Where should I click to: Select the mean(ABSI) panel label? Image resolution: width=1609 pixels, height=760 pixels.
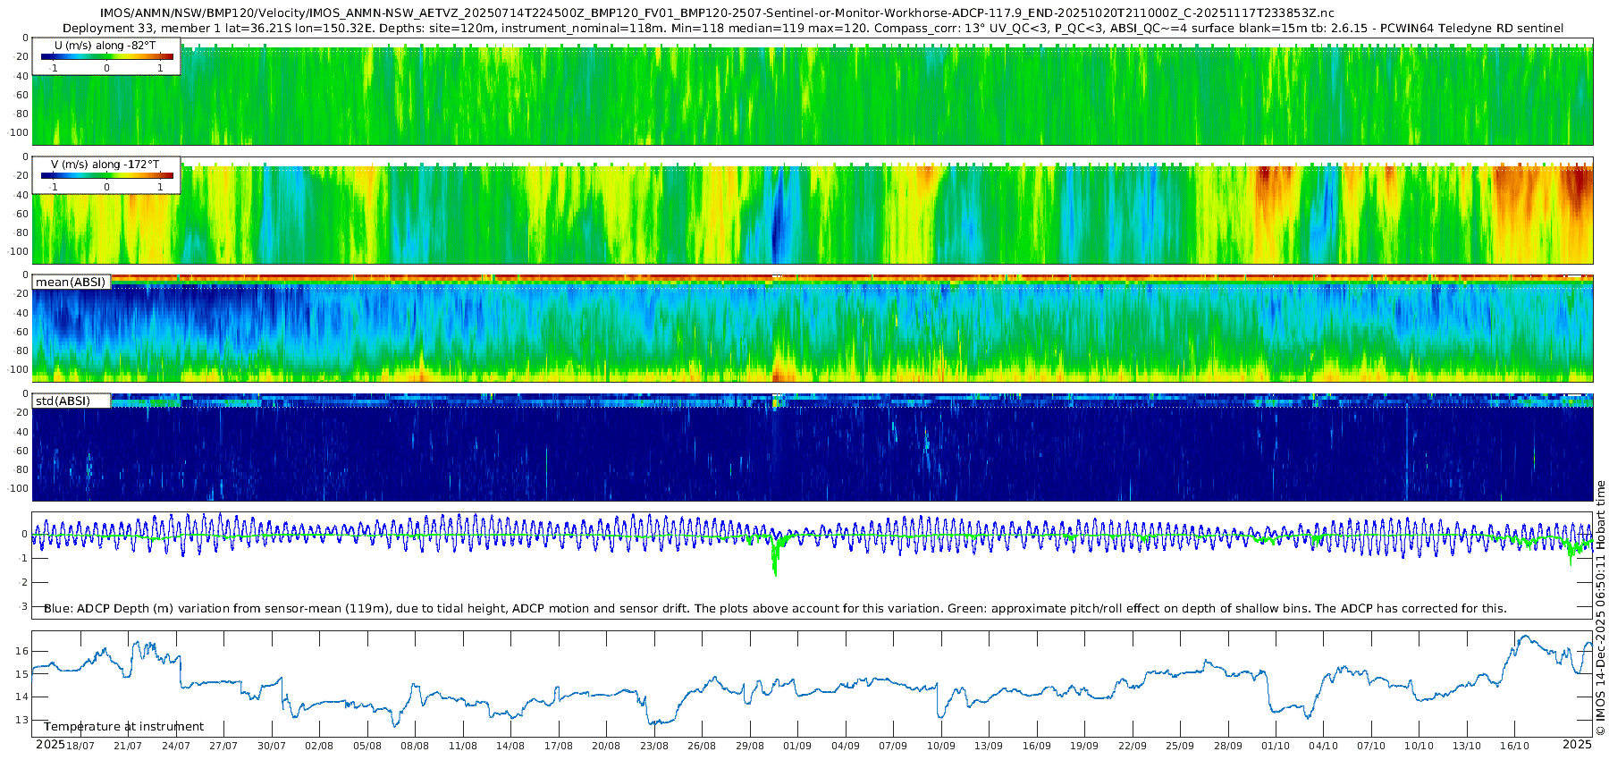(71, 283)
